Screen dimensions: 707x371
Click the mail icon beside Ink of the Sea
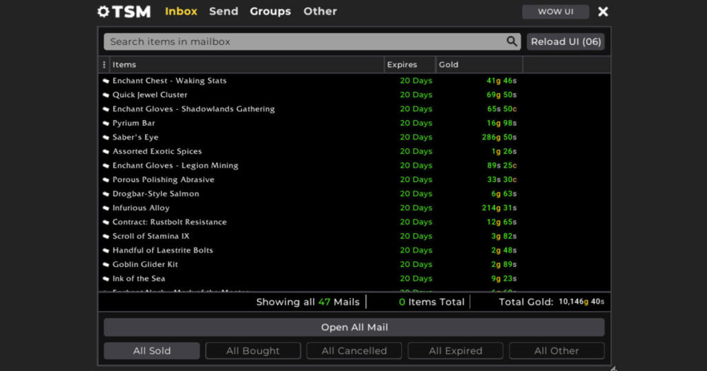(x=106, y=279)
